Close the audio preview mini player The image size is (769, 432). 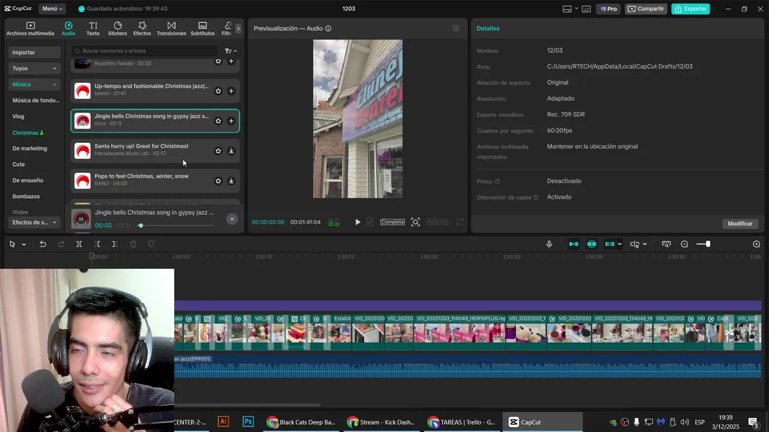point(233,219)
